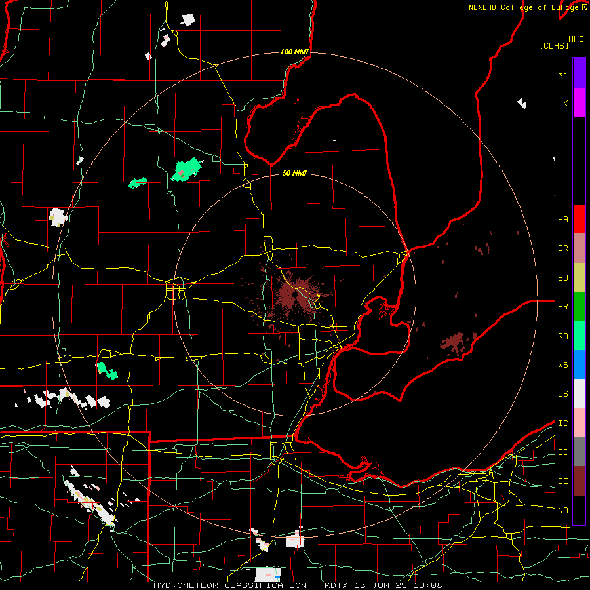
Task: Click the BI brown legend swatch
Action: click(x=579, y=481)
